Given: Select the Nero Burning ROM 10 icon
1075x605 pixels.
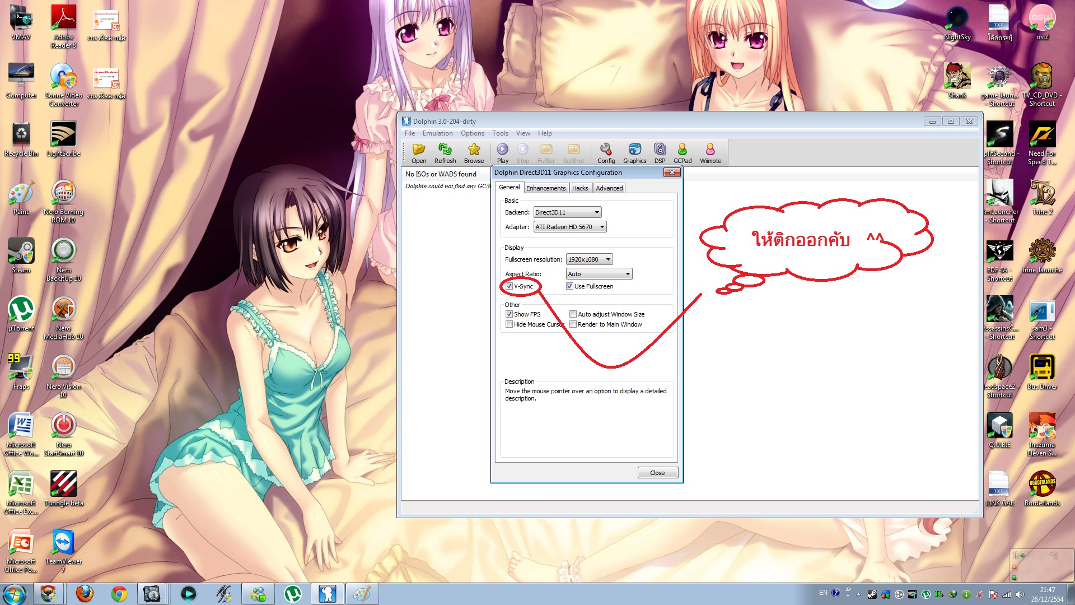Looking at the screenshot, I should point(63,201).
